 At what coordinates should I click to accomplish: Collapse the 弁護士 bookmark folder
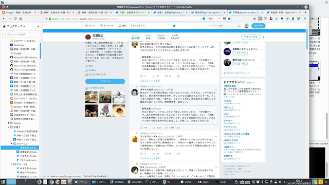click(x=9, y=127)
